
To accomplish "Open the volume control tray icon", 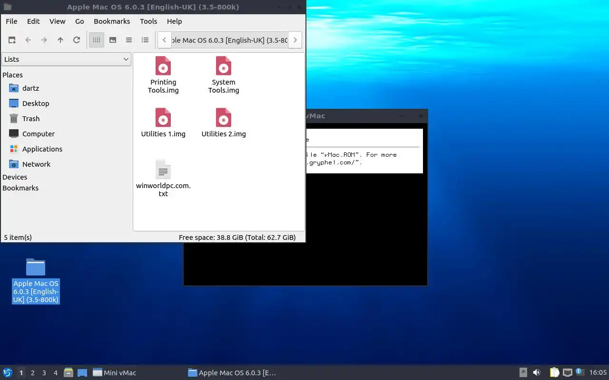I will (x=537, y=373).
